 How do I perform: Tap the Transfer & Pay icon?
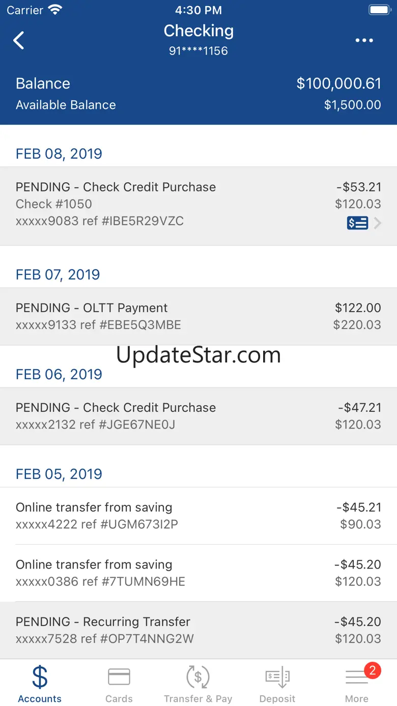tap(198, 677)
